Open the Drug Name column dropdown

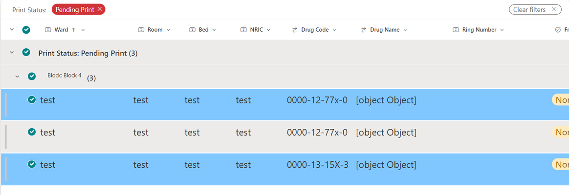click(x=405, y=30)
